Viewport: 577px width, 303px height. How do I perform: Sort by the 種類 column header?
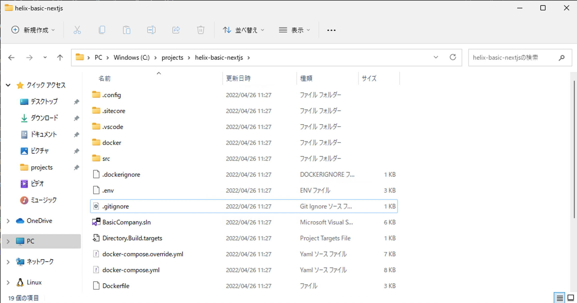click(306, 78)
